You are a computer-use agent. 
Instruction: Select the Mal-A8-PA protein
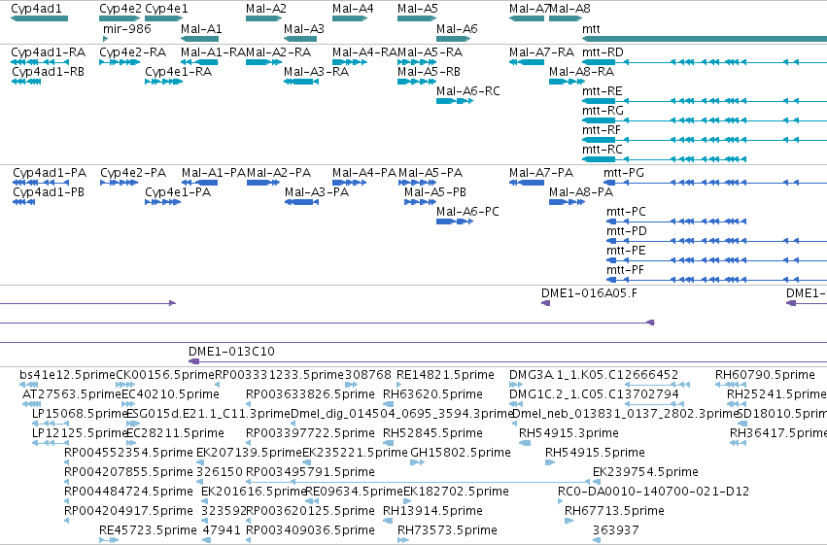tap(567, 202)
